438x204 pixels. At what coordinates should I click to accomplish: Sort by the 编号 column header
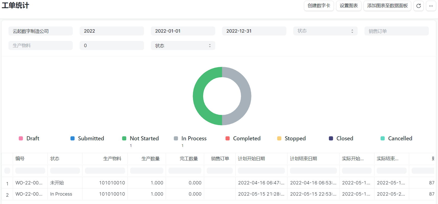30,159
